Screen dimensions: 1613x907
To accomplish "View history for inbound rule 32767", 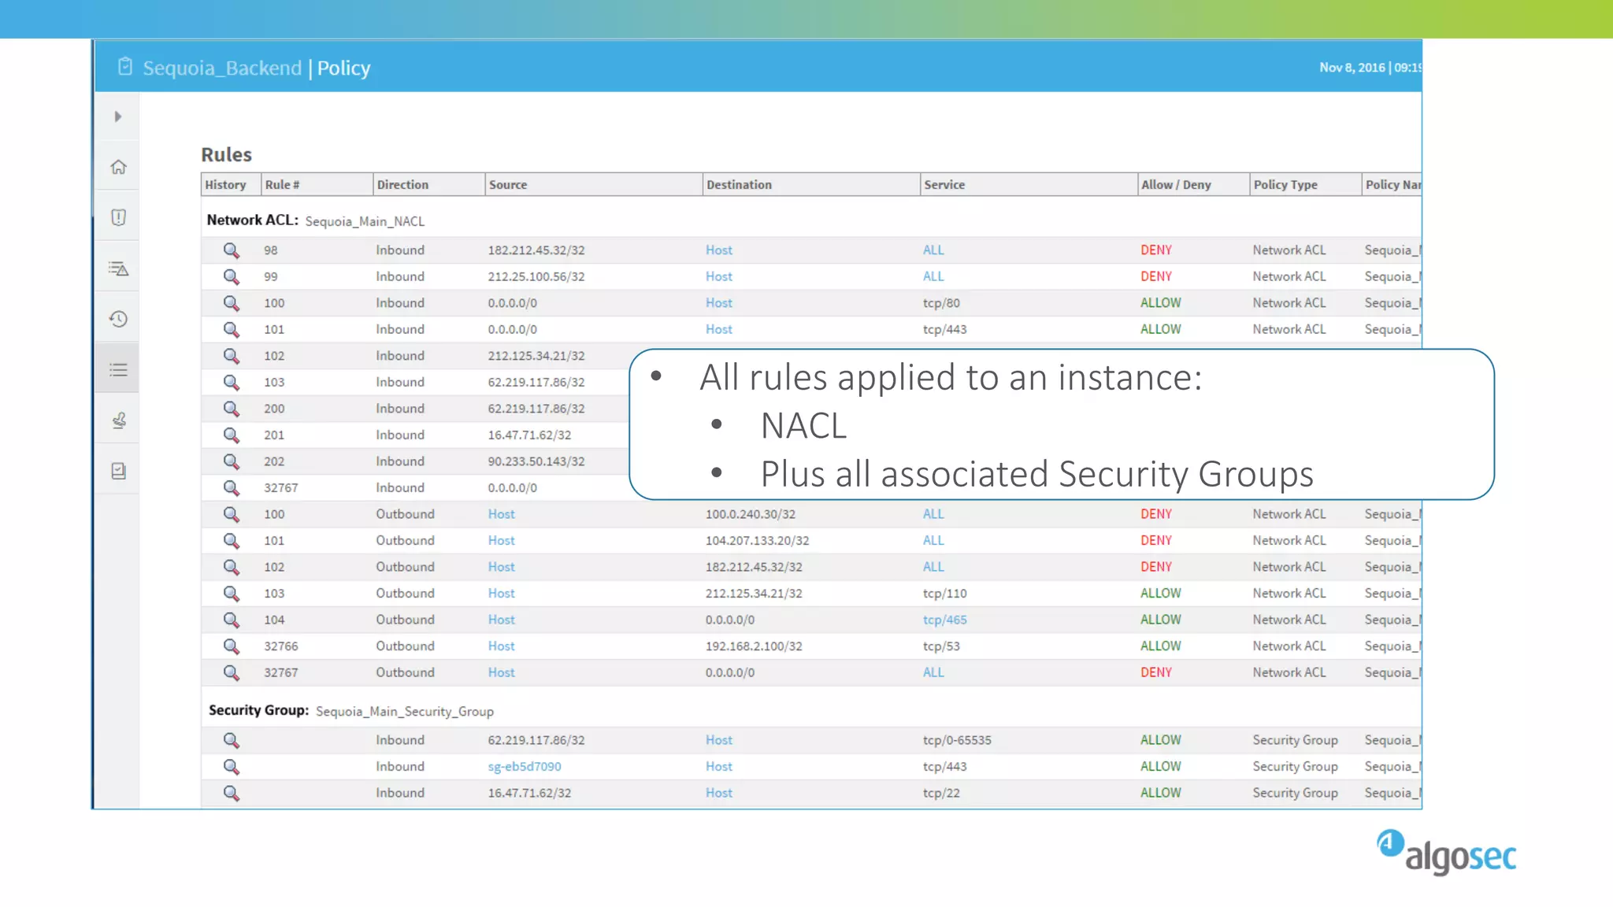I will pyautogui.click(x=231, y=487).
